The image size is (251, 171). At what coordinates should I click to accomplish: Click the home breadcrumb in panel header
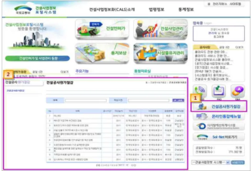click(x=146, y=83)
